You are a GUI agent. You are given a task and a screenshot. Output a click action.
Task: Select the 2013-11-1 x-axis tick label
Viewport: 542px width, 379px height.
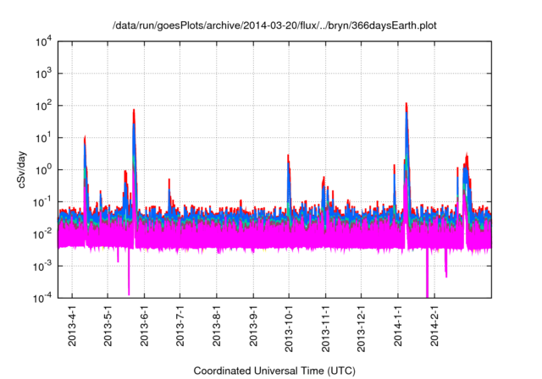[x=325, y=328]
